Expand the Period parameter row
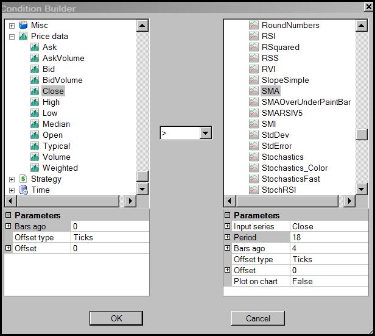Image resolution: width=375 pixels, height=336 pixels. point(227,237)
